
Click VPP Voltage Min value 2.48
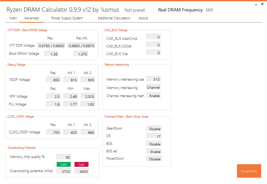coord(70,96)
